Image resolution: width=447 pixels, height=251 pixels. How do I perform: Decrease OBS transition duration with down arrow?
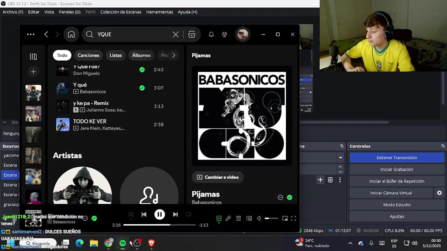tap(340, 172)
